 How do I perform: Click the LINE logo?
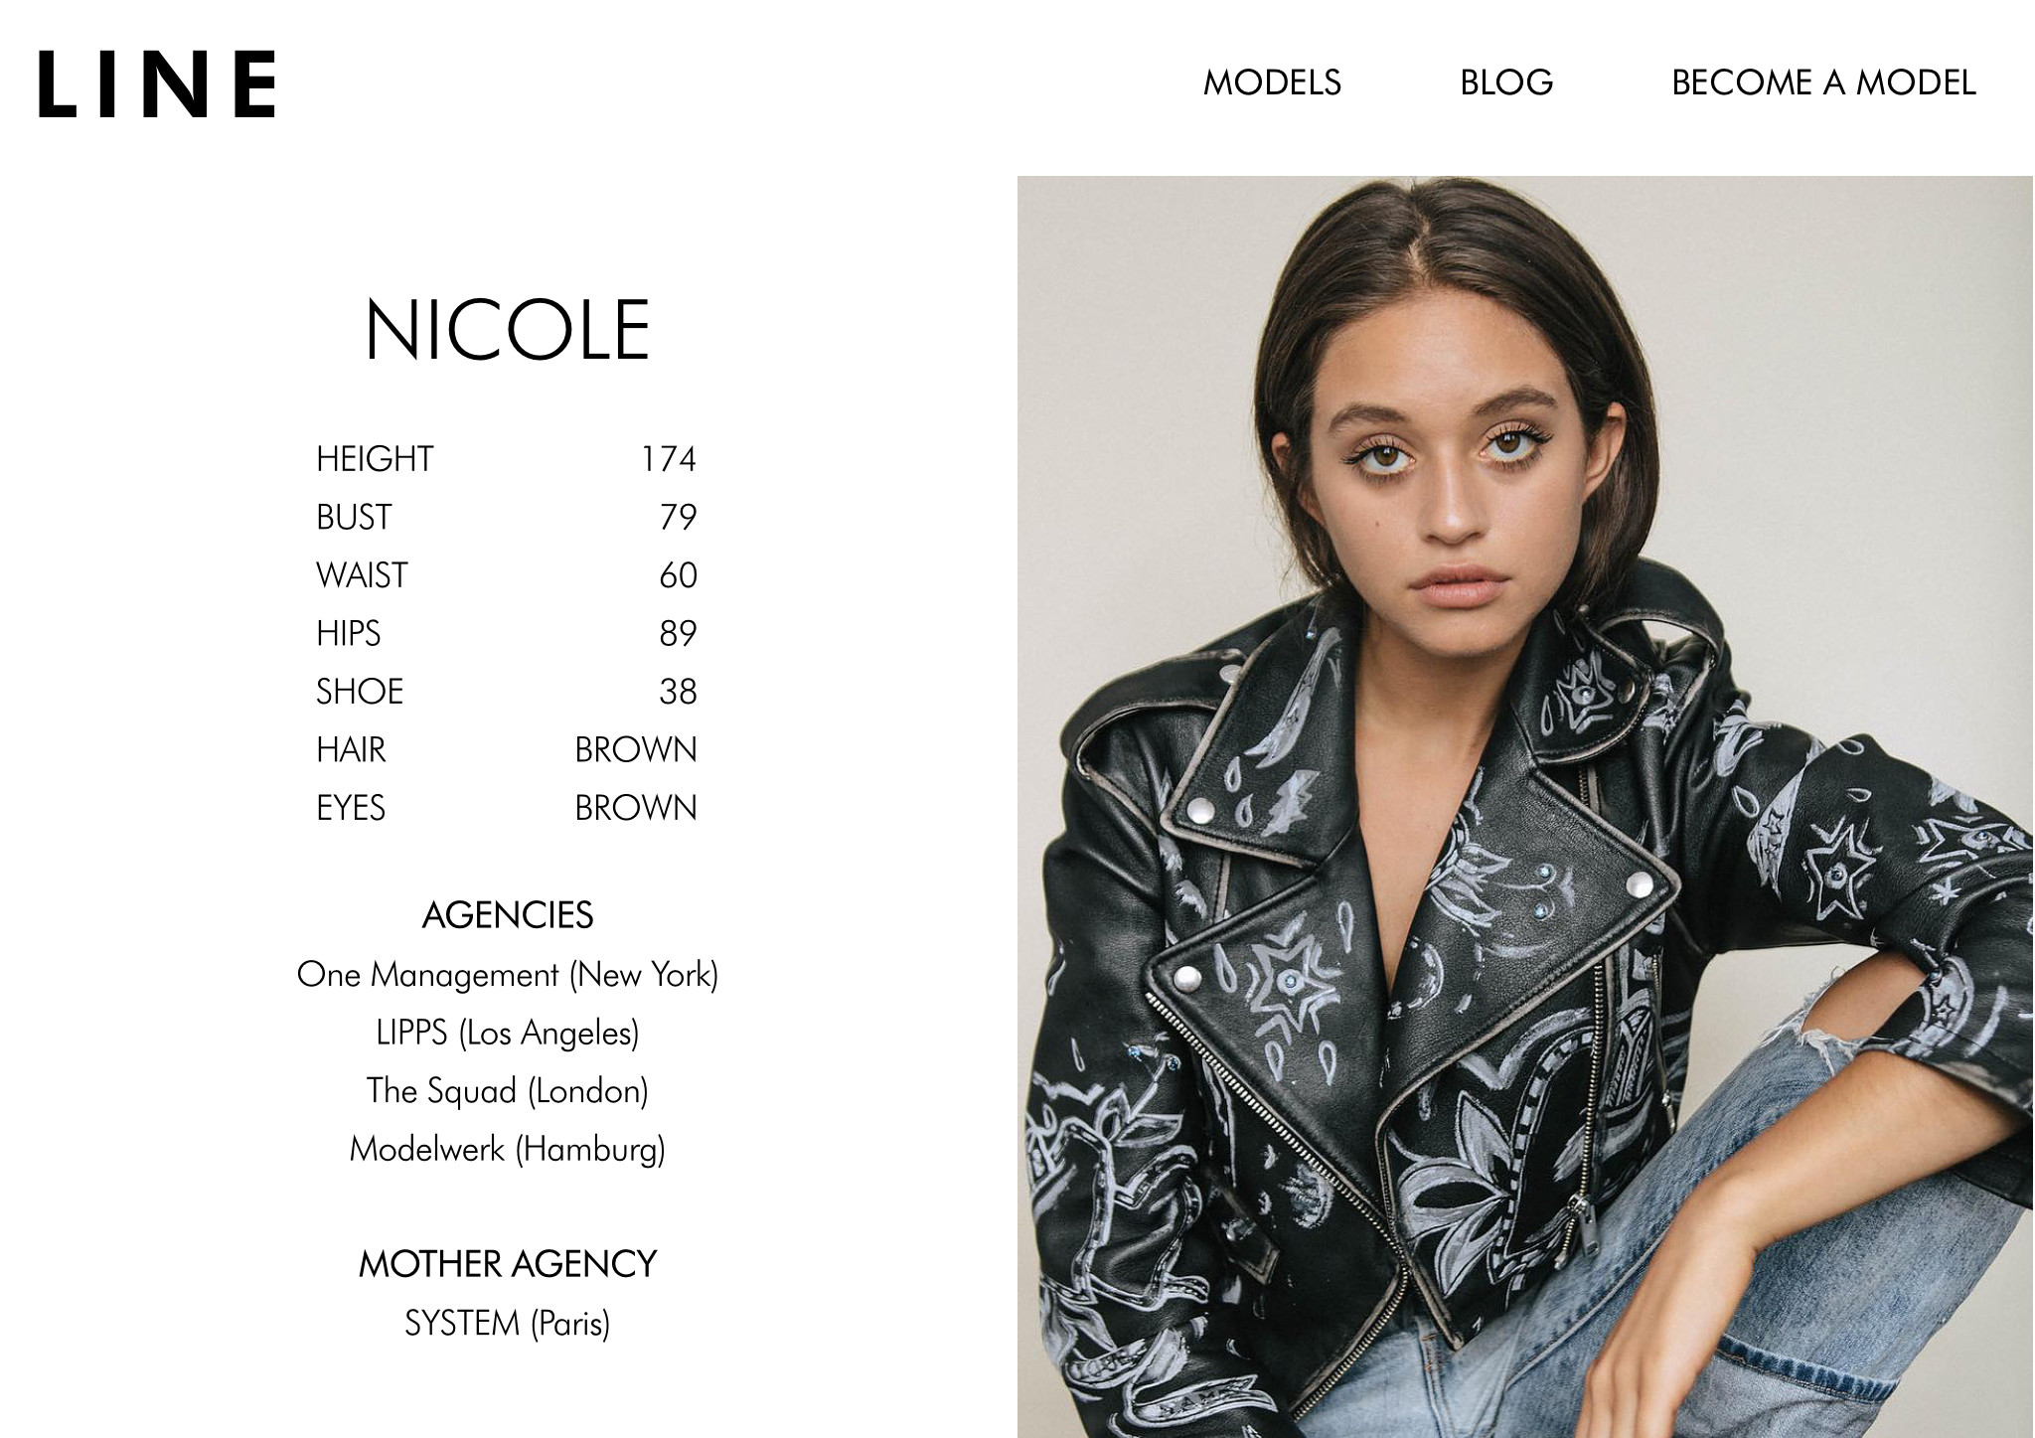[157, 84]
